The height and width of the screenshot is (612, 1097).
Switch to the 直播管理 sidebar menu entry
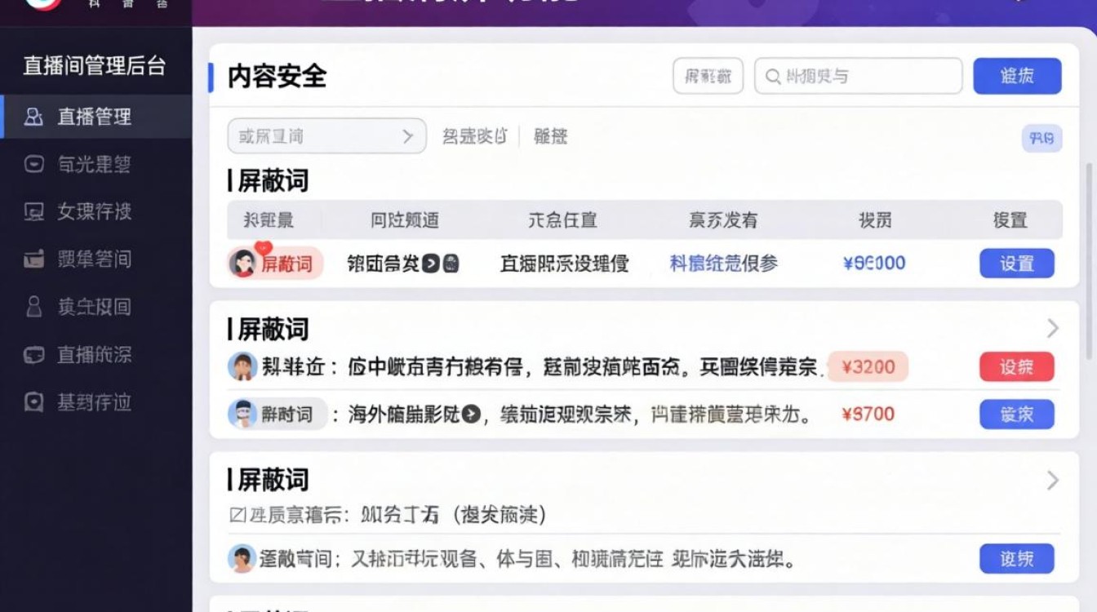[x=96, y=116]
